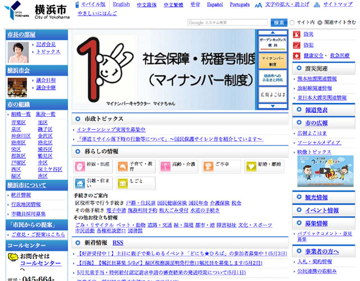Screen dimensions: 360x281
Task: Click the call center yellow mascot icon
Action: pyautogui.click(x=13, y=257)
